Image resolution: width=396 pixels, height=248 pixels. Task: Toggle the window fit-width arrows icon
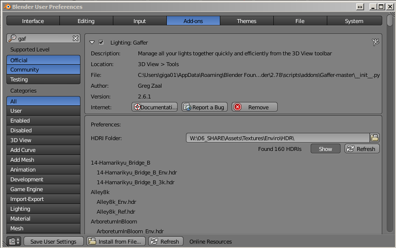tap(360, 7)
